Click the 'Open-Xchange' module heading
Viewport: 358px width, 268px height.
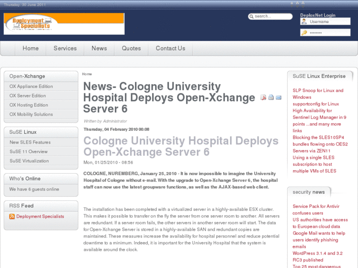click(27, 76)
